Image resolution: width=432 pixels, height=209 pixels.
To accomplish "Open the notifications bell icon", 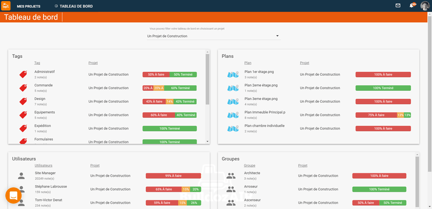I will (412, 5).
